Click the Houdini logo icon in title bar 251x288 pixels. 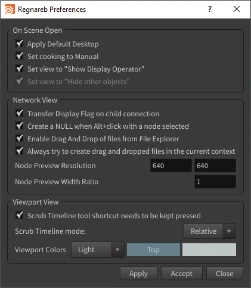click(x=10, y=10)
